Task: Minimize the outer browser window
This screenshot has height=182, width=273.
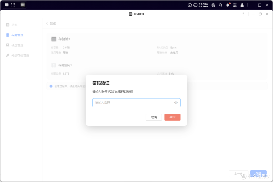Action: tap(252, 5)
